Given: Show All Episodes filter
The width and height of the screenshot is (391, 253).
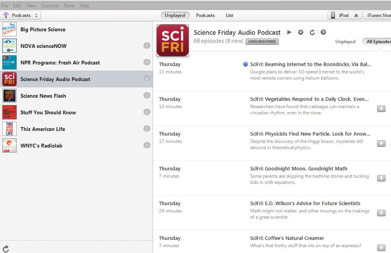Looking at the screenshot, I should 377,42.
